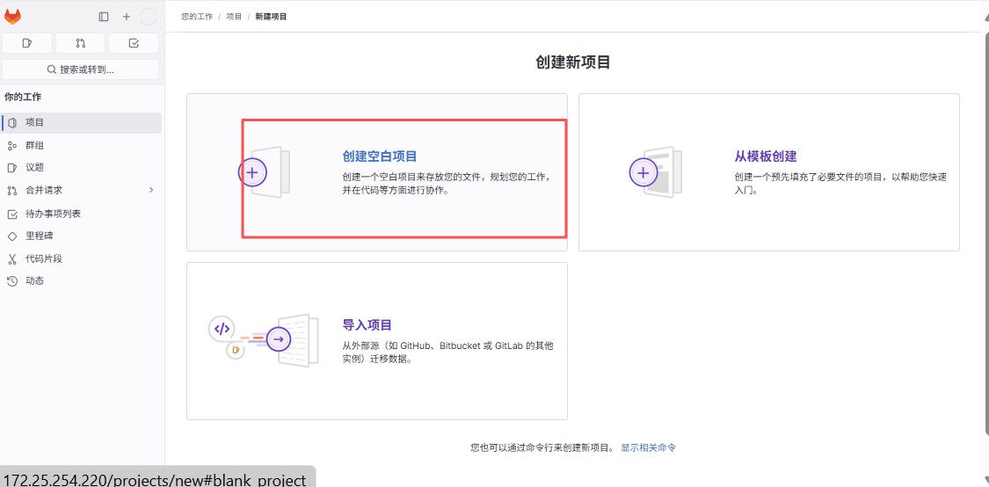This screenshot has width=989, height=487.
Task: Expand the 合并请求 chevron arrow
Action: pos(150,190)
